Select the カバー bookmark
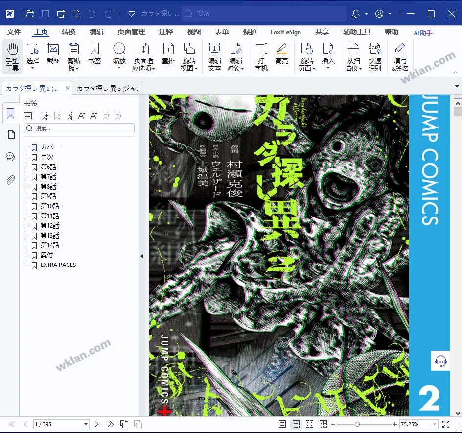 point(50,147)
